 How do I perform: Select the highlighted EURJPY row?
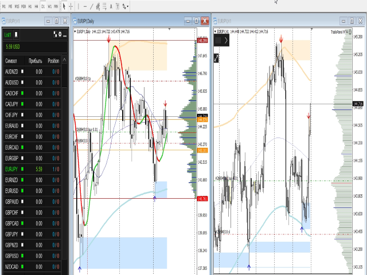pos(32,169)
